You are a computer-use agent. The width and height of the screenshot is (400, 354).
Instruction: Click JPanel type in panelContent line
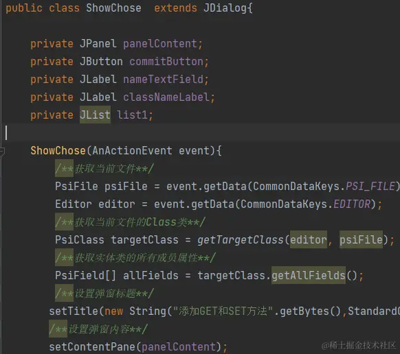coord(98,44)
